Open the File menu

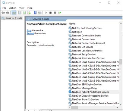click(x=4, y=8)
